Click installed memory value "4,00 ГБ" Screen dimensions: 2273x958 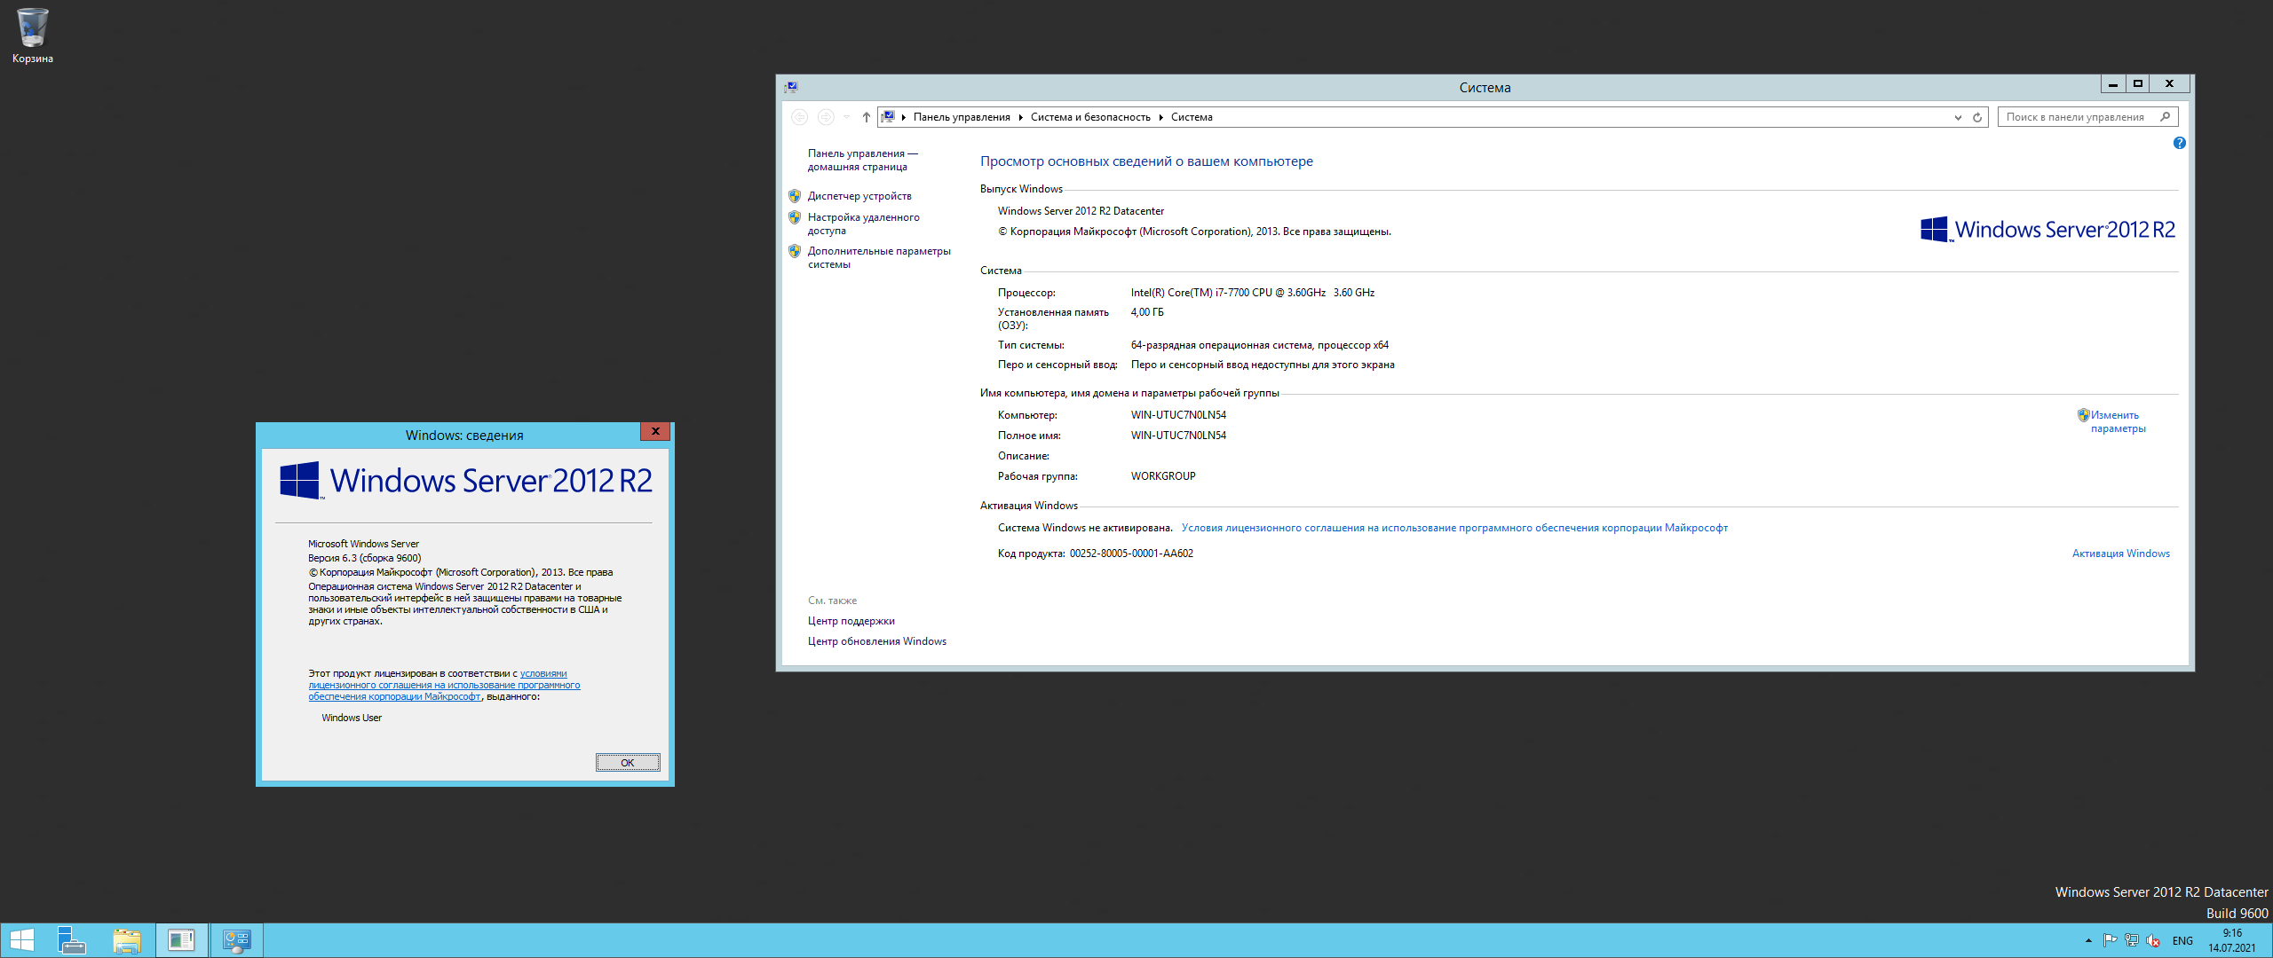pos(1147,312)
